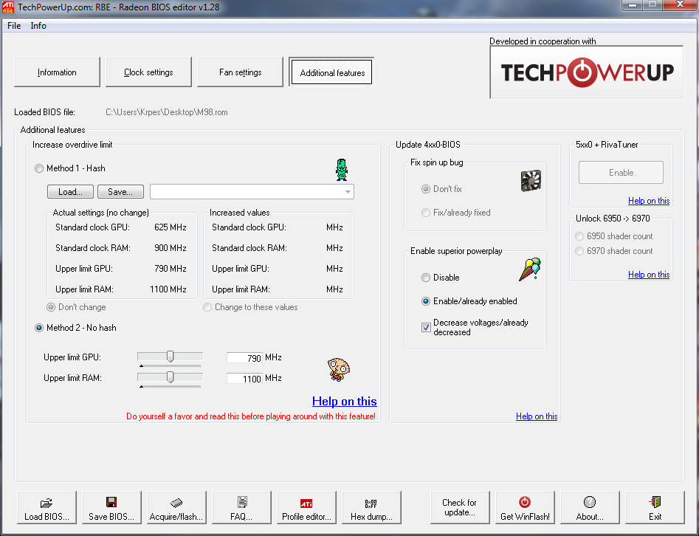
Task: Open the FAQ document icon button
Action: (x=241, y=508)
